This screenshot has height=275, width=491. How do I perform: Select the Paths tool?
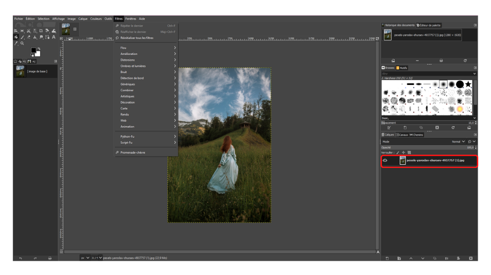47,37
